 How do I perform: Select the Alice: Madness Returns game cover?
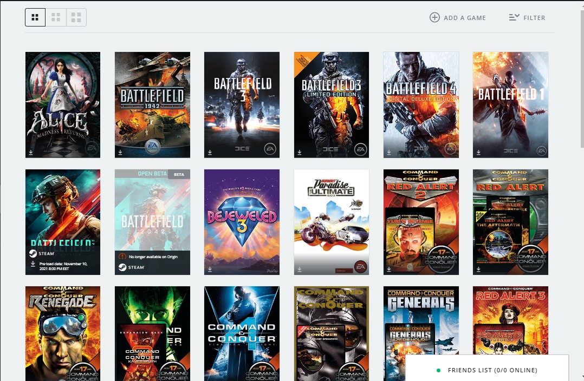63,105
